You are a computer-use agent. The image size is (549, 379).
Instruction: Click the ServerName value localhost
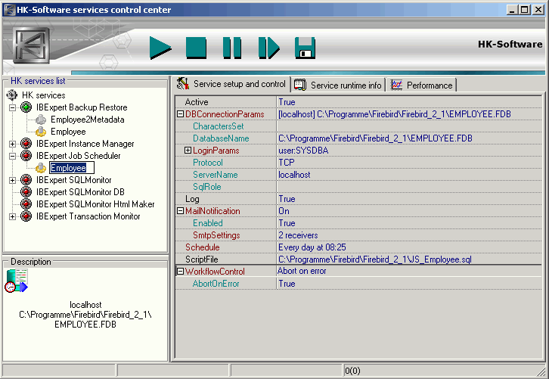point(294,175)
